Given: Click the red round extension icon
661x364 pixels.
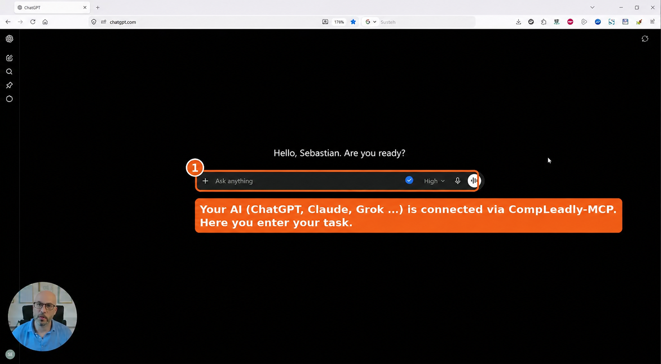Looking at the screenshot, I should [570, 22].
